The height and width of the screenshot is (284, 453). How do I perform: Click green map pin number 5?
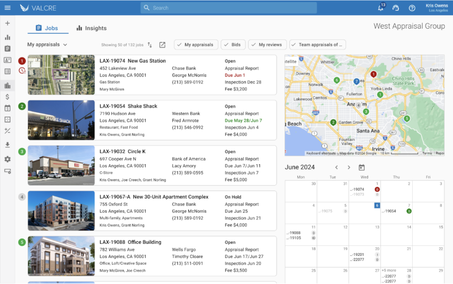[x=407, y=118]
